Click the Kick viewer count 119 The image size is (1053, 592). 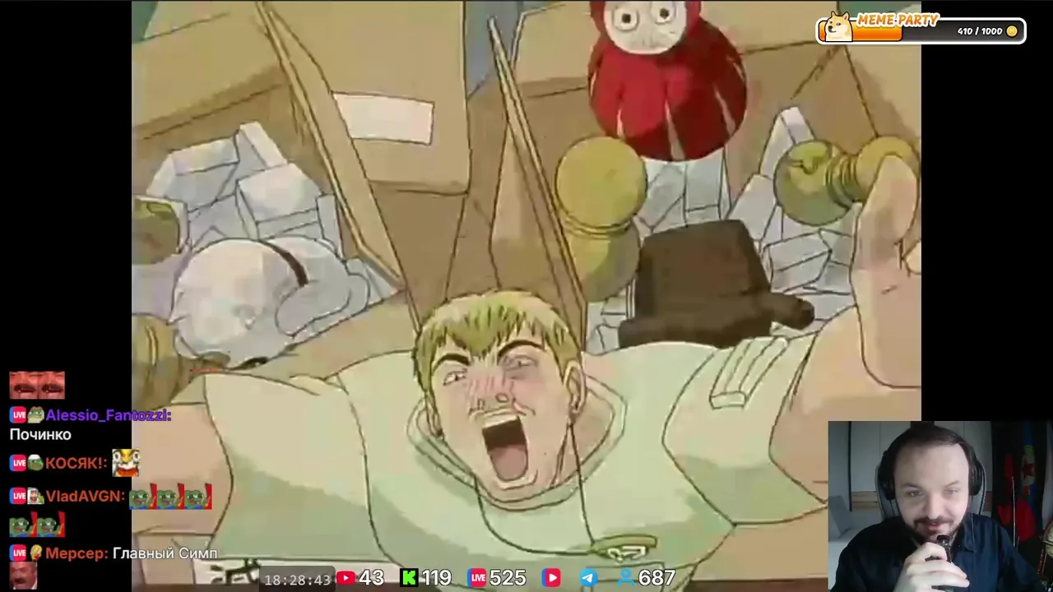click(436, 578)
